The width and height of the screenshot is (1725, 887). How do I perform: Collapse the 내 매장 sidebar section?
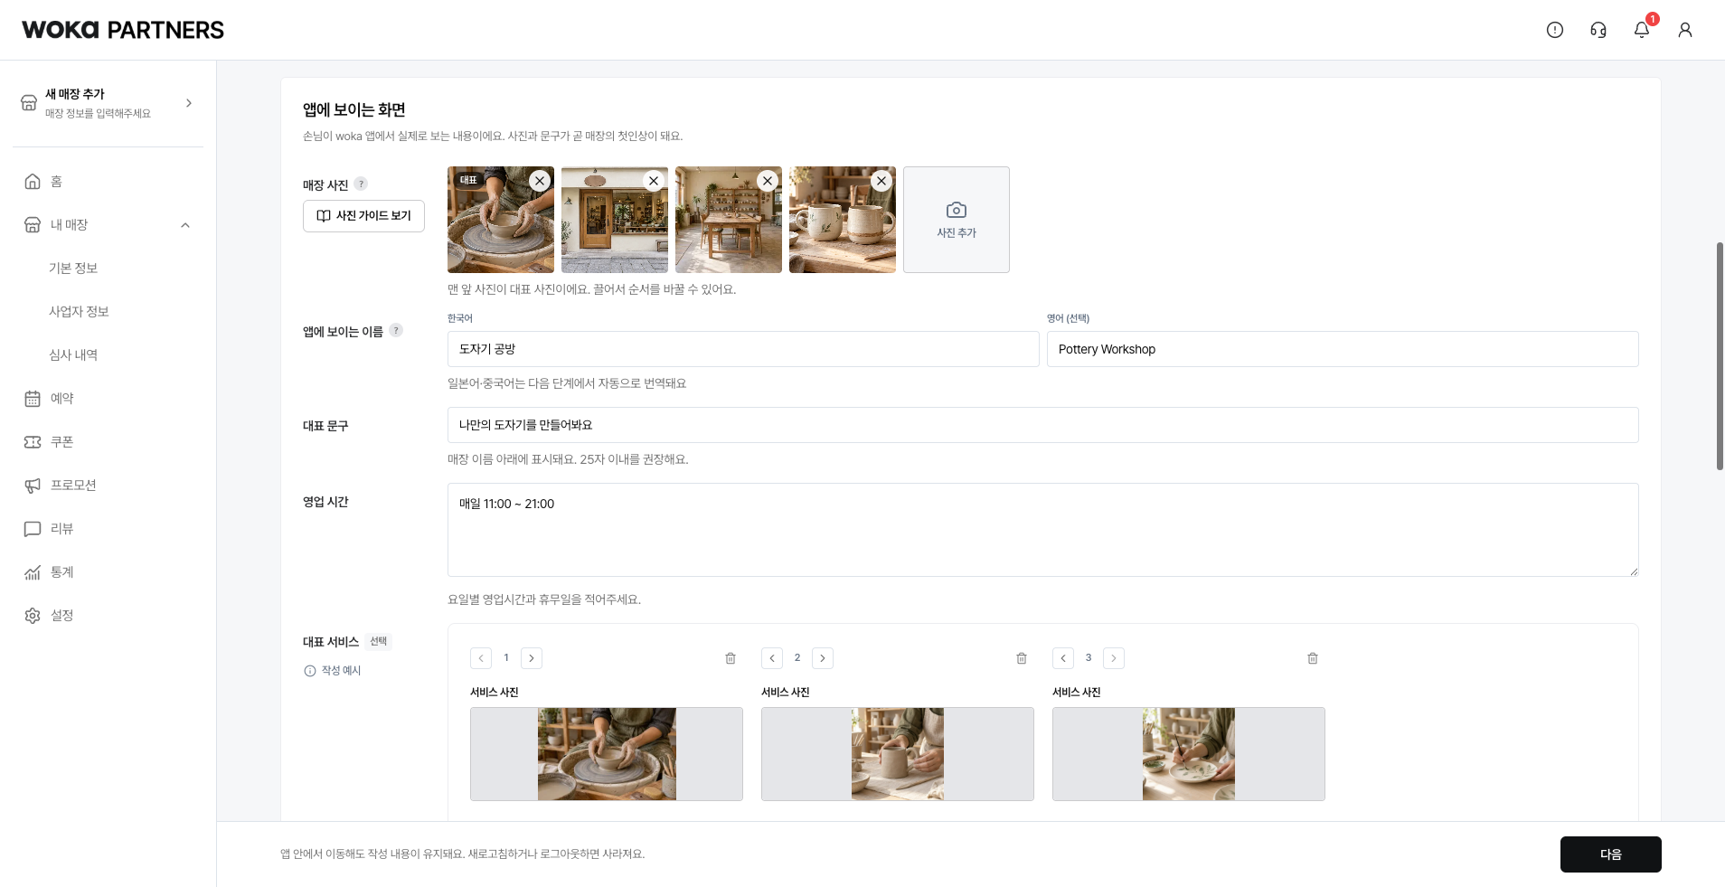point(185,225)
